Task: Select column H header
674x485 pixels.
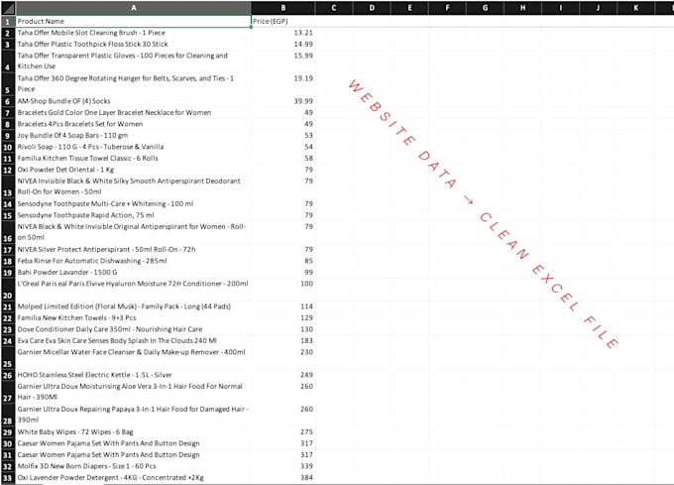Action: (x=522, y=7)
